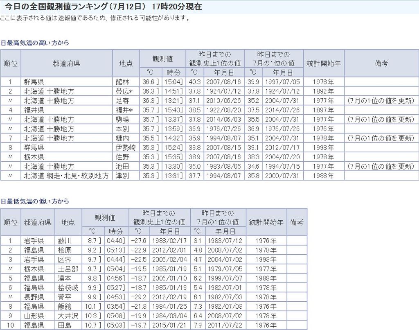419x330 pixels.
Task: Select the 薮川 location cell
Action: 65,241
